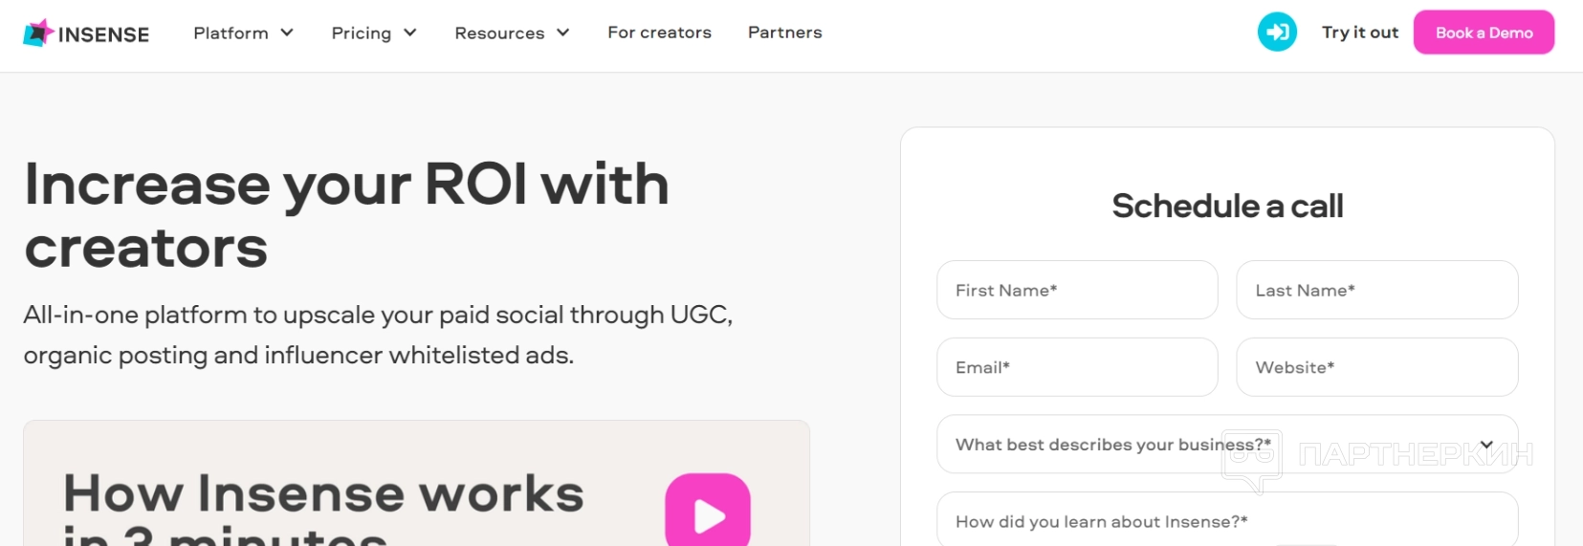Select the Email input field
This screenshot has height=546, width=1583.
1077,367
